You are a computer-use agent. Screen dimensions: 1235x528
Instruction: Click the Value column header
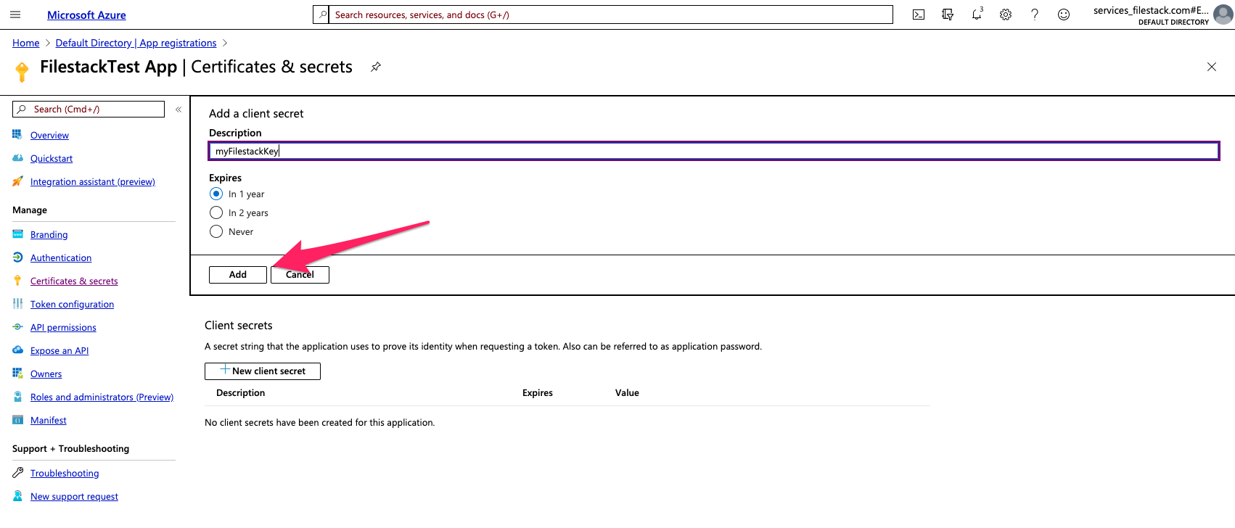(x=627, y=393)
